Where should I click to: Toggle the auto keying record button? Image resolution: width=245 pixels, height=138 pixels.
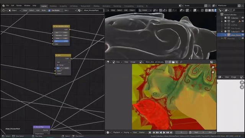pos(150,133)
